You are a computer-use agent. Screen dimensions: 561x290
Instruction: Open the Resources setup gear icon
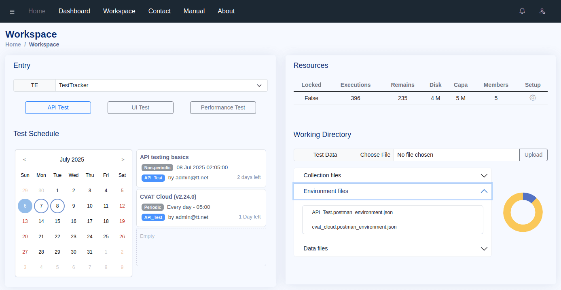point(533,98)
